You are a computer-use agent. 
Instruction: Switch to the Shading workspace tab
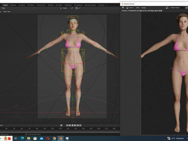click(51, 5)
